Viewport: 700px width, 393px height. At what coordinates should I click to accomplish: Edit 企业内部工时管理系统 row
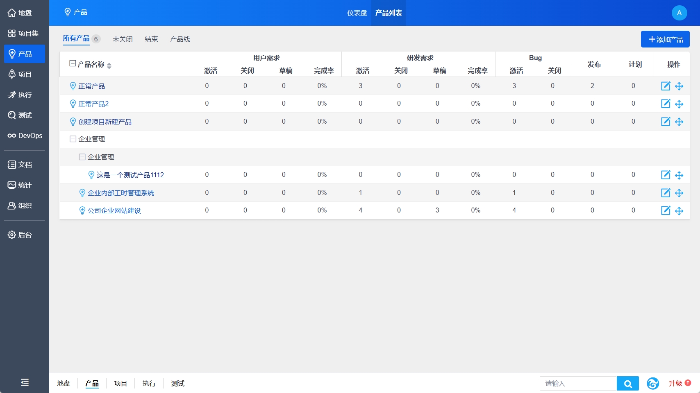pos(666,193)
